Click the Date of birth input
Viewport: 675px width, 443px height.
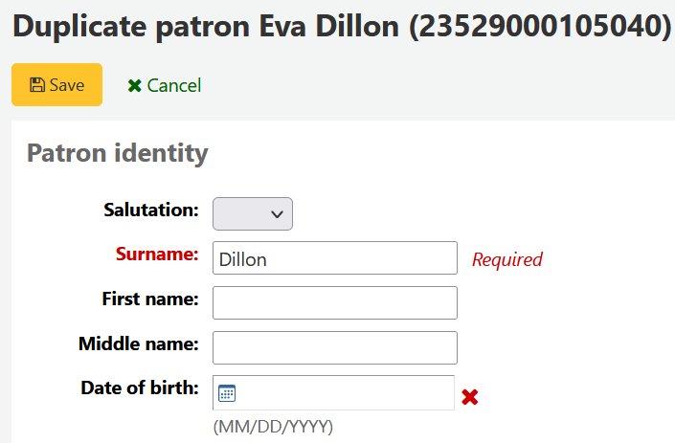tap(344, 392)
